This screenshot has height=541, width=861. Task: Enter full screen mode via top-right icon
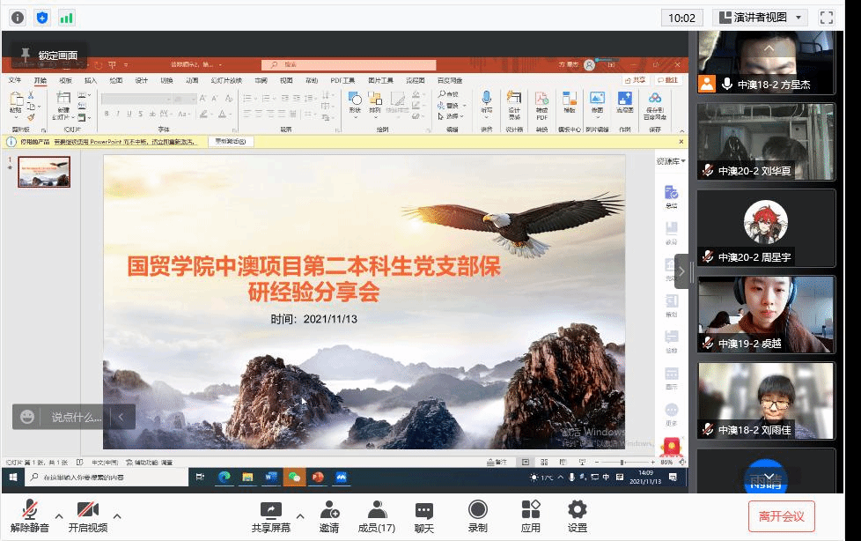tap(826, 18)
